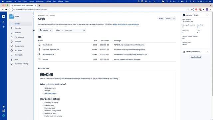Click the share icon in address bar
This screenshot has width=213, height=120.
[x=188, y=9]
